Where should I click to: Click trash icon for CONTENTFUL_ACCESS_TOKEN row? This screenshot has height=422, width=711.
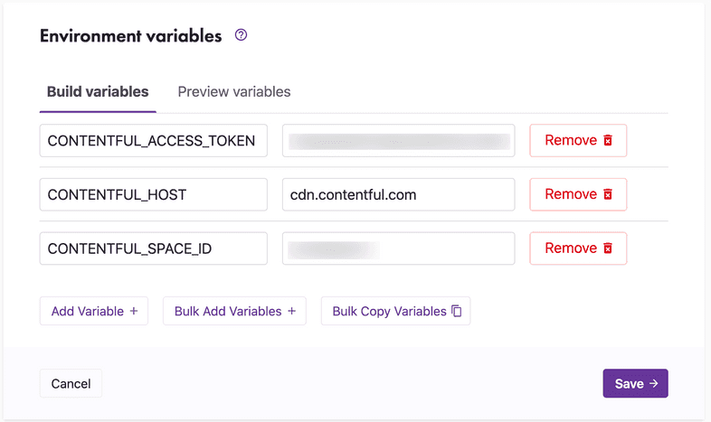609,141
